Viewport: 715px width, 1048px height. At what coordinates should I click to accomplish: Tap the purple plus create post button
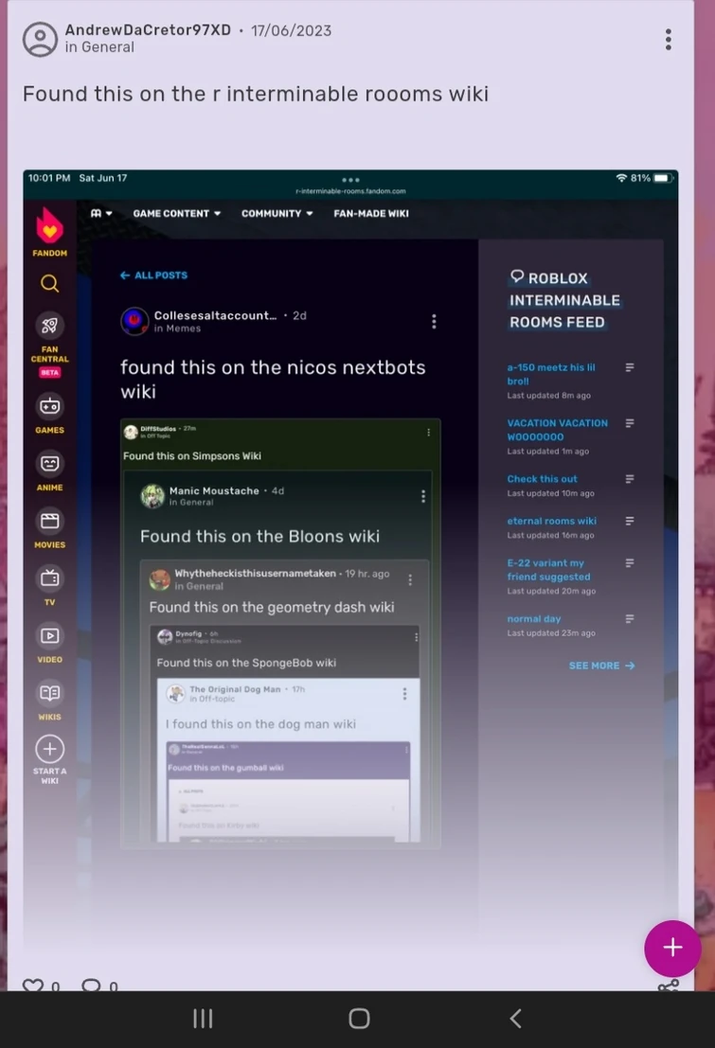pos(672,947)
